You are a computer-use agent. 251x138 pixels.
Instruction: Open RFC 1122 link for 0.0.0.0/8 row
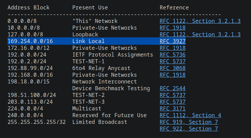[x=200, y=21]
